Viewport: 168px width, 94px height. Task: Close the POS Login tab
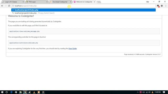pos(47,2)
